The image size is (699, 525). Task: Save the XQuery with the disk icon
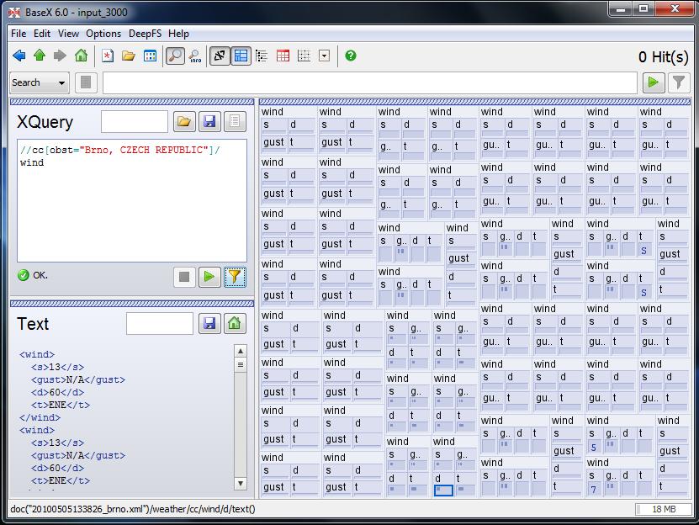pyautogui.click(x=209, y=121)
